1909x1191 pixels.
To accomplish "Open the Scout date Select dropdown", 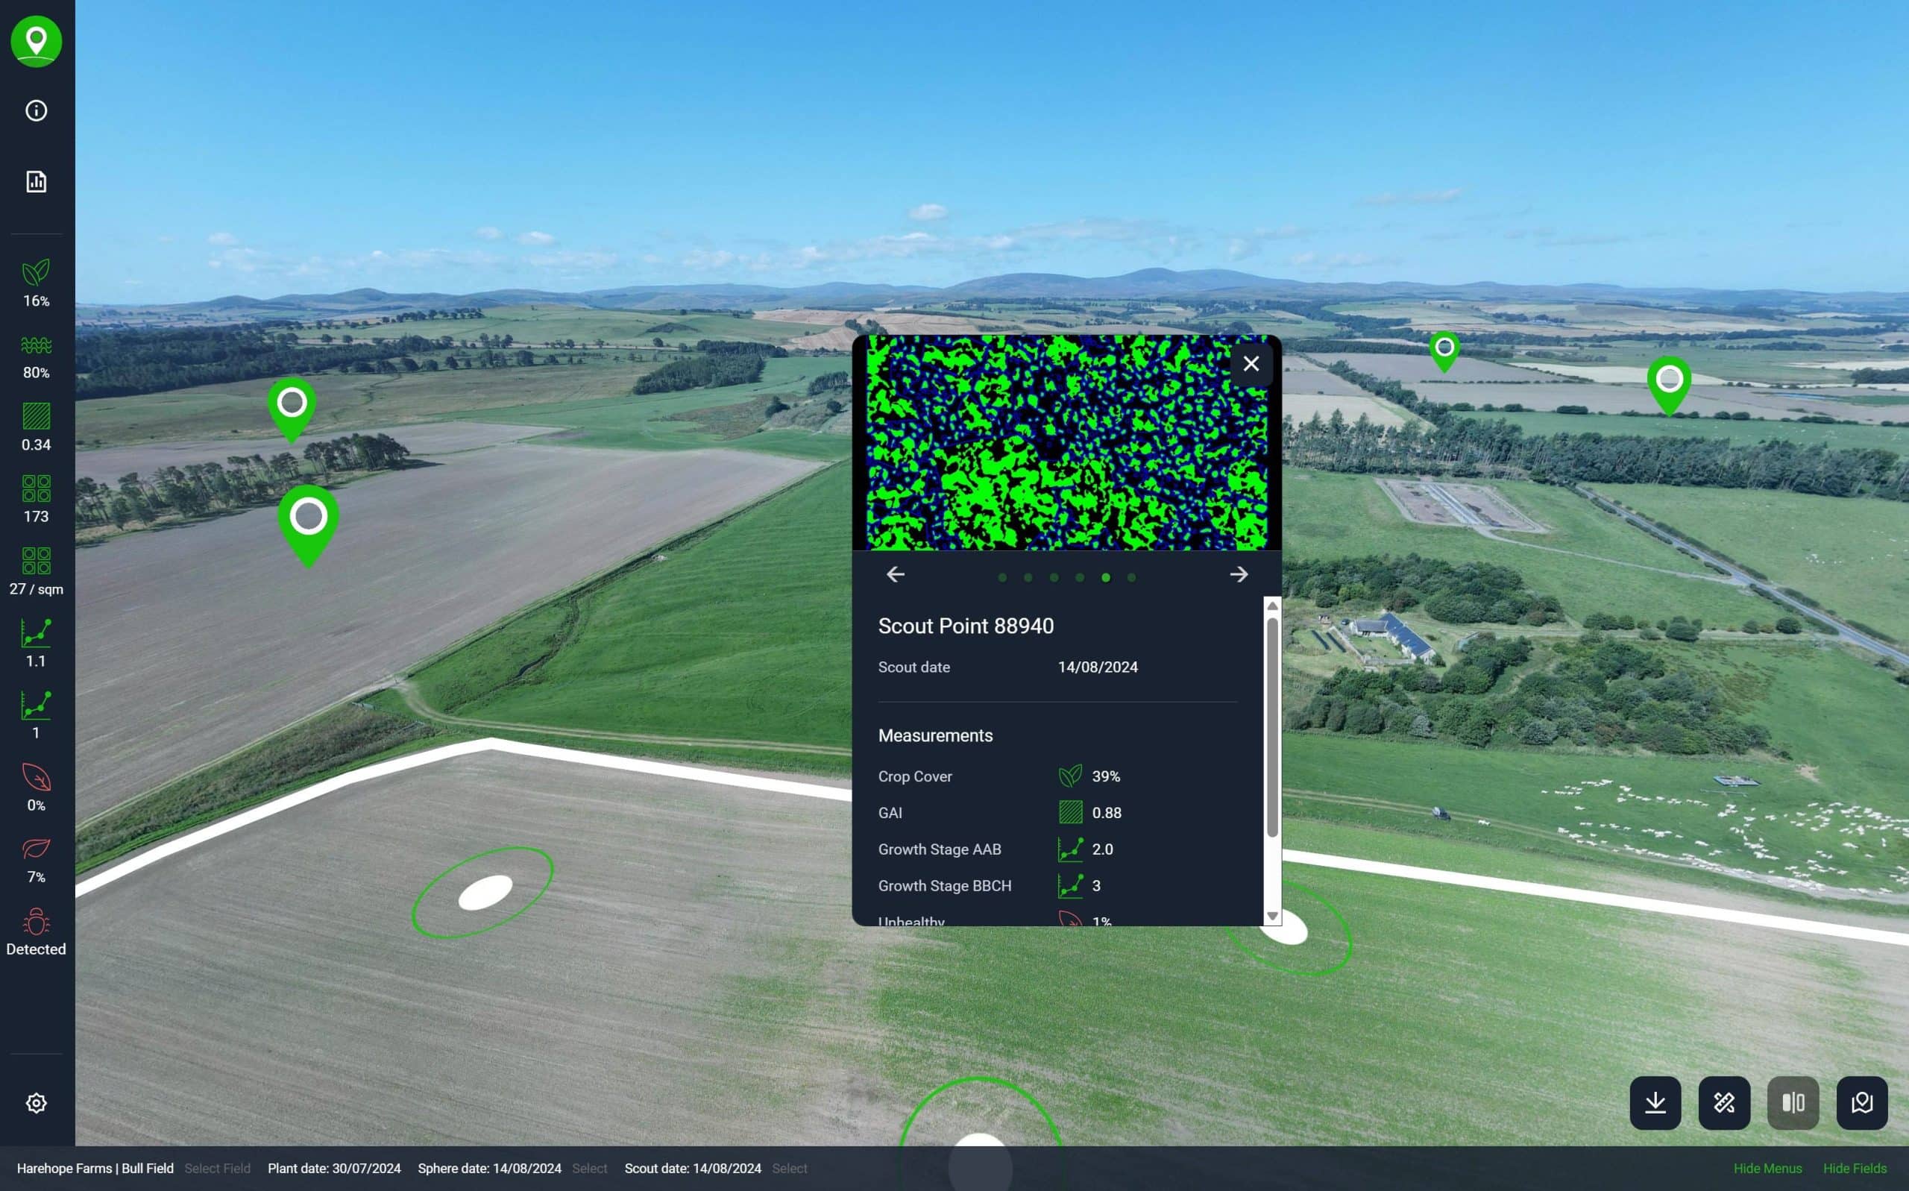I will click(789, 1168).
